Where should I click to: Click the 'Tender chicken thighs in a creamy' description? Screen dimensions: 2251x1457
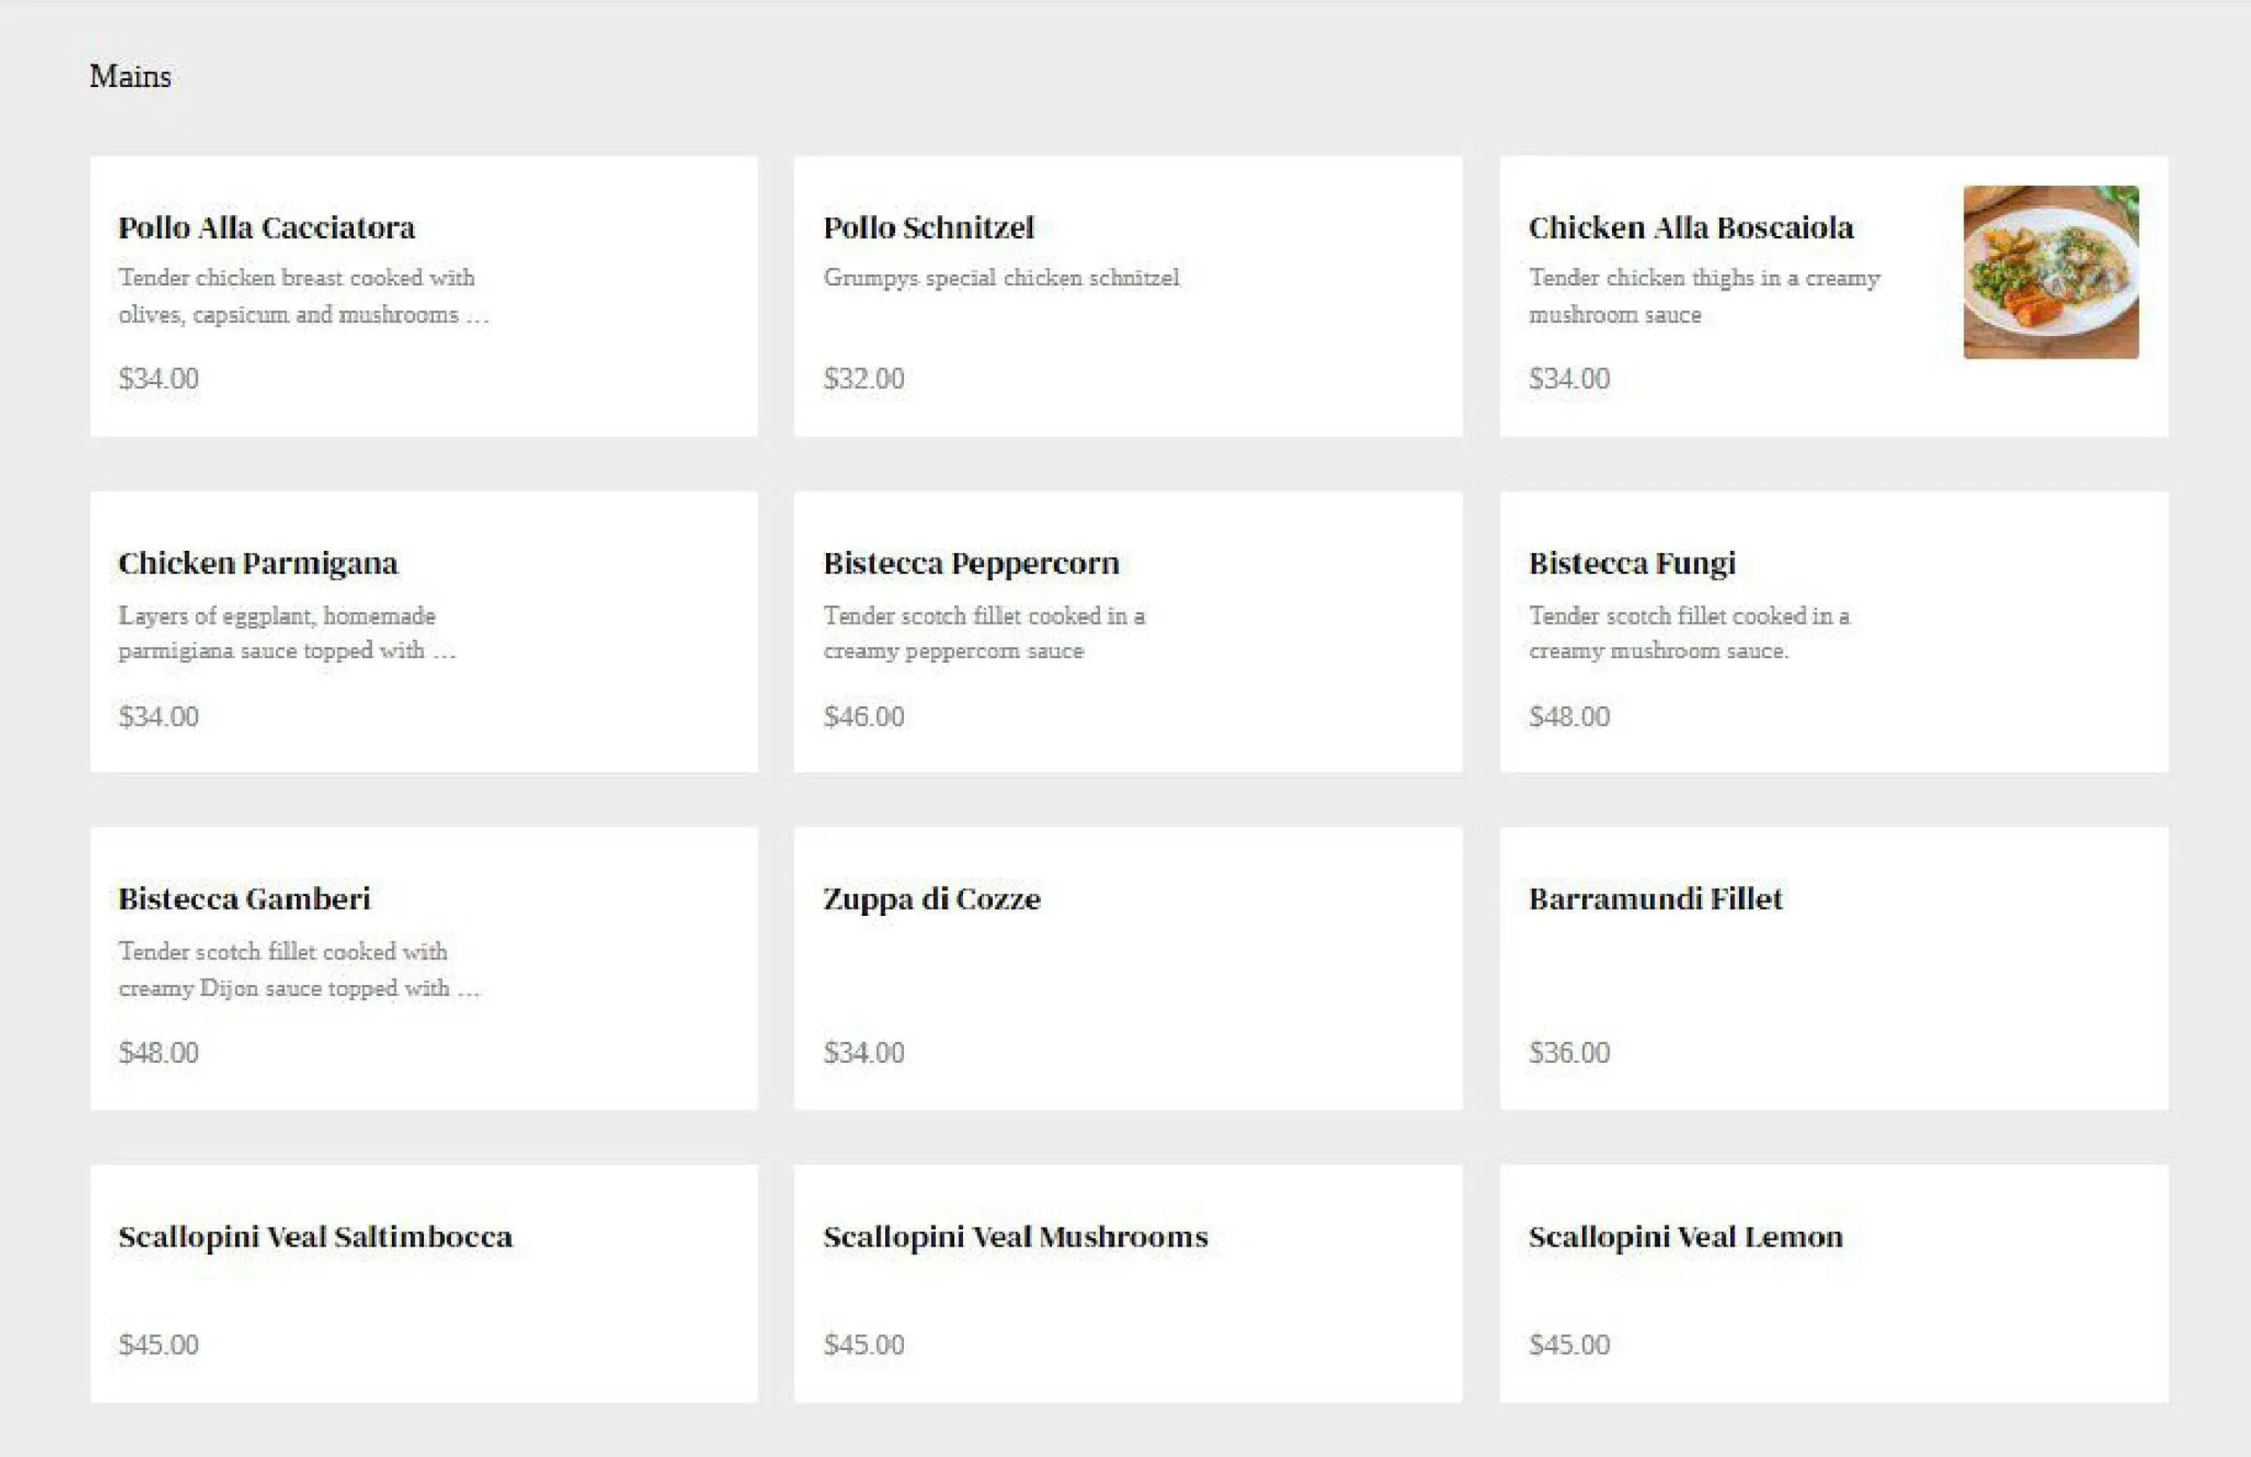click(x=1705, y=278)
